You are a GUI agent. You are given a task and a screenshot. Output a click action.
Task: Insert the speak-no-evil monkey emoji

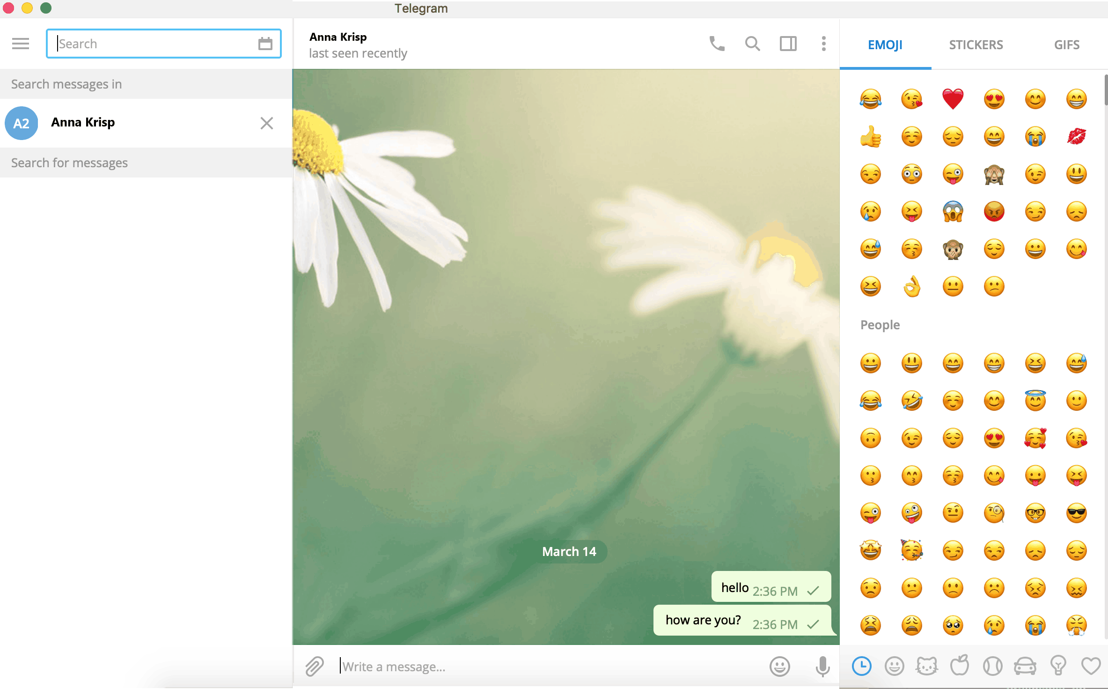tap(953, 249)
